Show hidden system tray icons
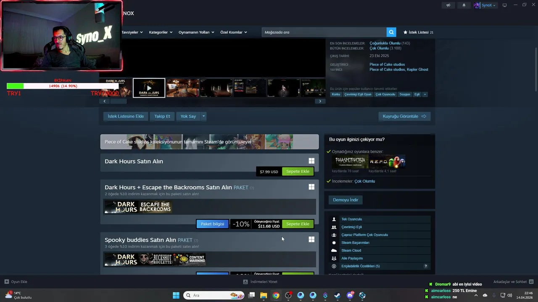Image resolution: width=538 pixels, height=302 pixels. tap(476, 295)
